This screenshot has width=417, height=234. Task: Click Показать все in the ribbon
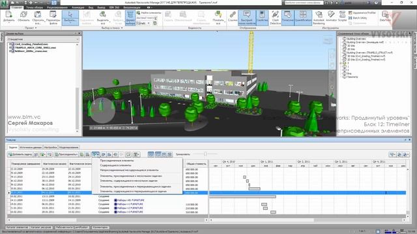coord(218,18)
